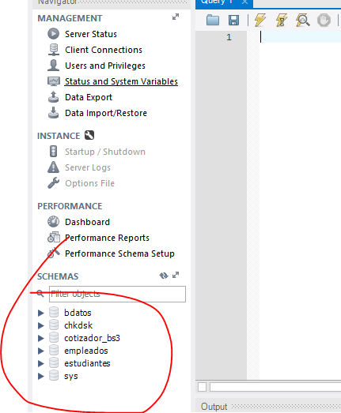Execute the query with the lightning icon
This screenshot has height=413, width=341.
260,20
